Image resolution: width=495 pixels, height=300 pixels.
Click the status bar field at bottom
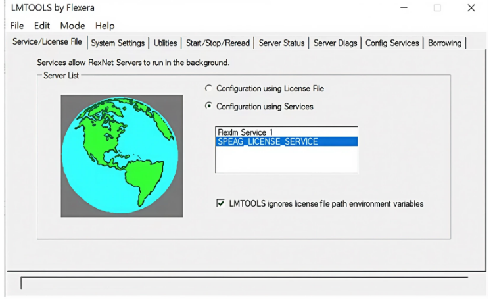pyautogui.click(x=243, y=283)
